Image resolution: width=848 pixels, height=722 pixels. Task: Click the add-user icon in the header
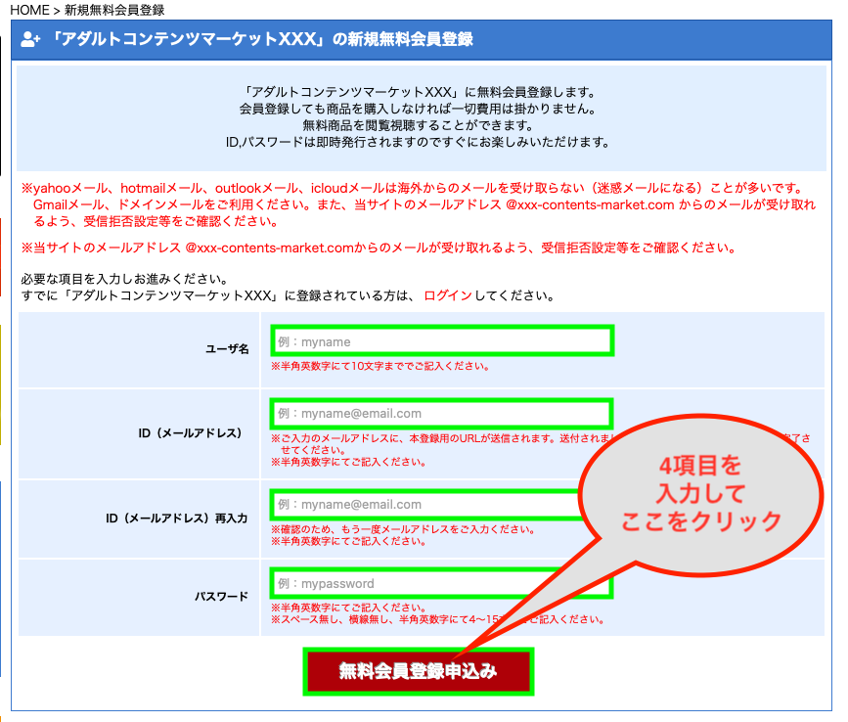[30, 40]
